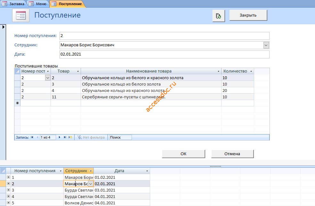The height and width of the screenshot is (206, 315).
Task: Expand record 1 in bottom datasheet
Action: pos(8,177)
